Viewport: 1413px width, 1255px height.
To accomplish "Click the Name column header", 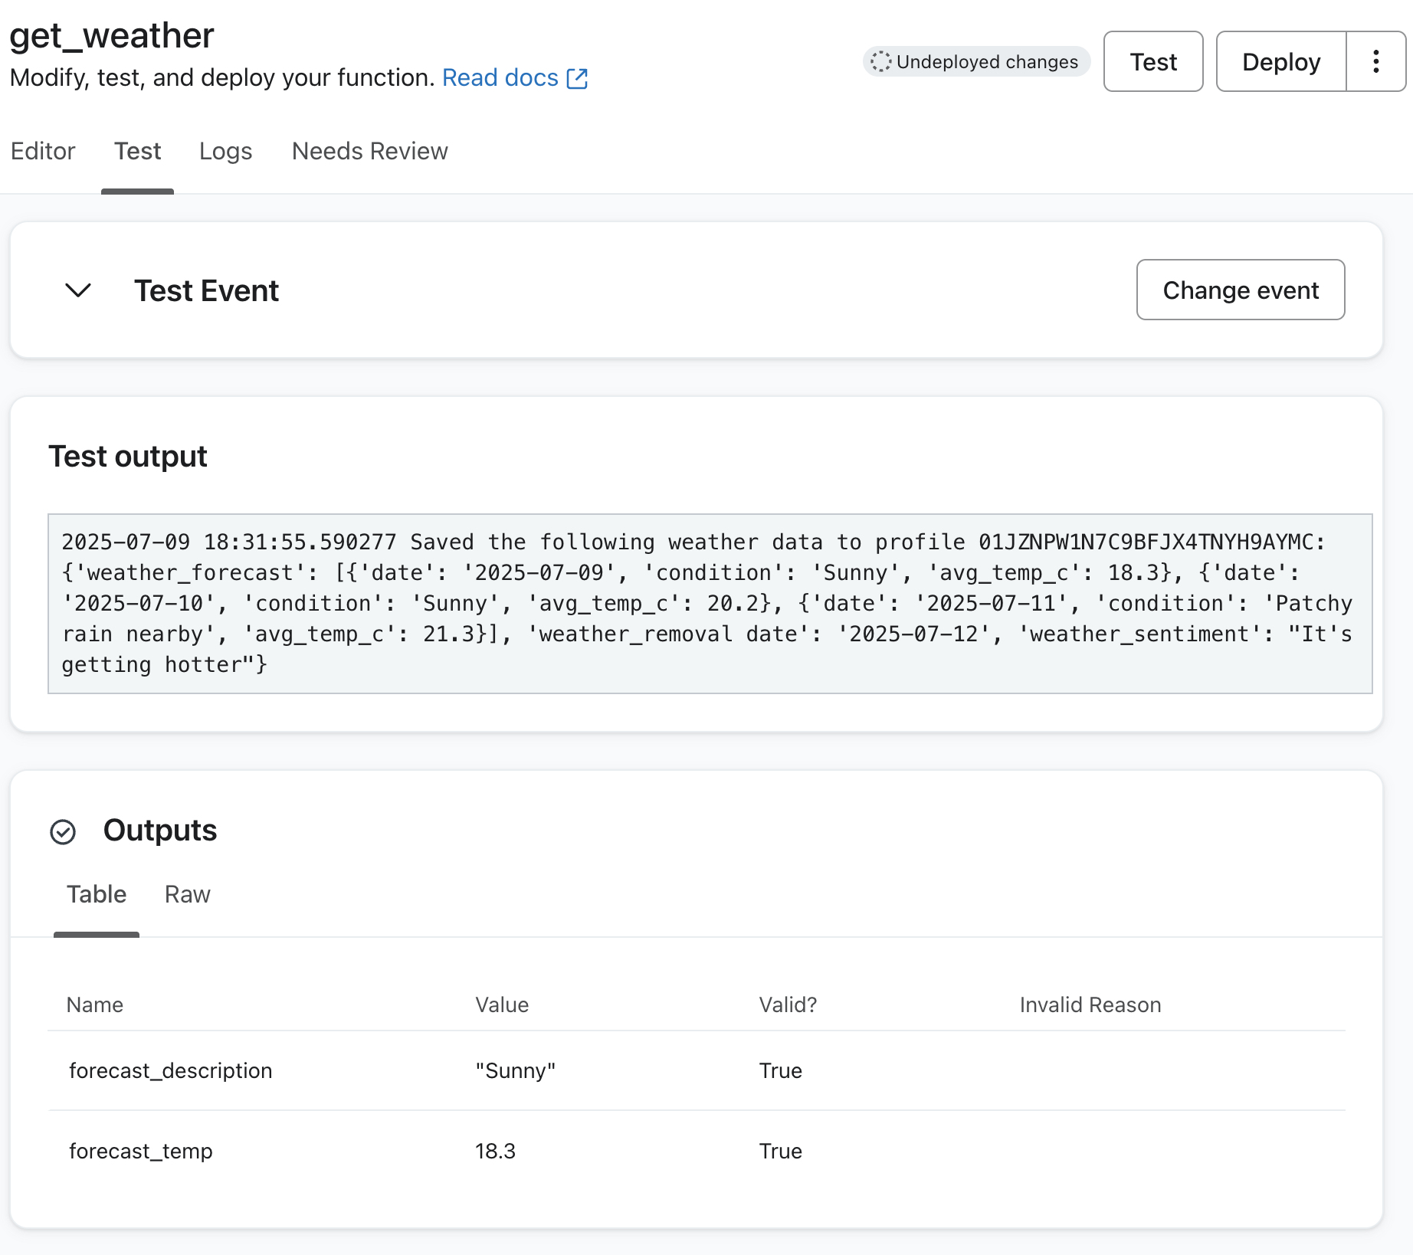I will tap(95, 1004).
